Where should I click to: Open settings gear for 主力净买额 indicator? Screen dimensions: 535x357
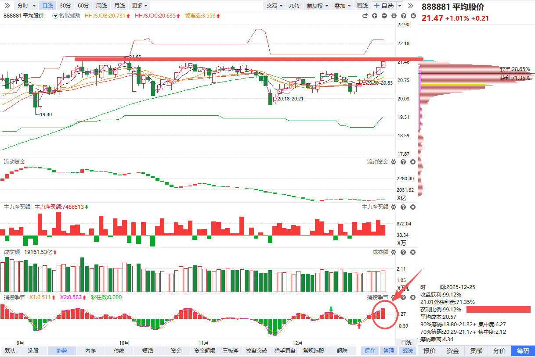click(394, 207)
